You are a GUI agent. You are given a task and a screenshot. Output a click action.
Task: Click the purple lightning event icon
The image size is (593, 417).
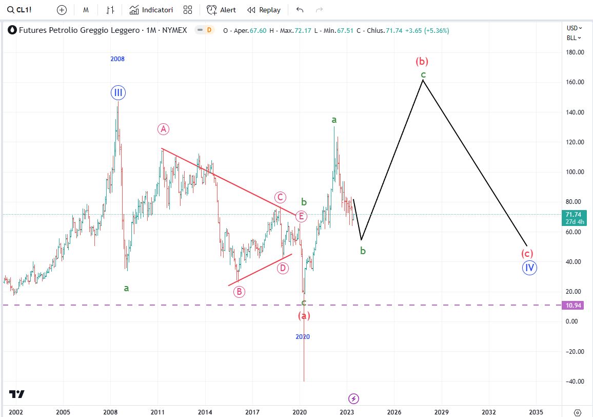[353, 399]
